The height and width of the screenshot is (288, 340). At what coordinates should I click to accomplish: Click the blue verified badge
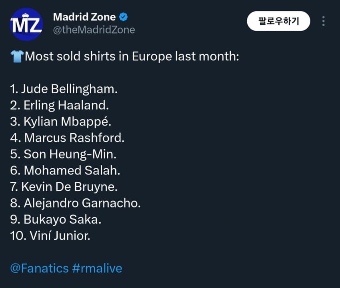tap(124, 17)
